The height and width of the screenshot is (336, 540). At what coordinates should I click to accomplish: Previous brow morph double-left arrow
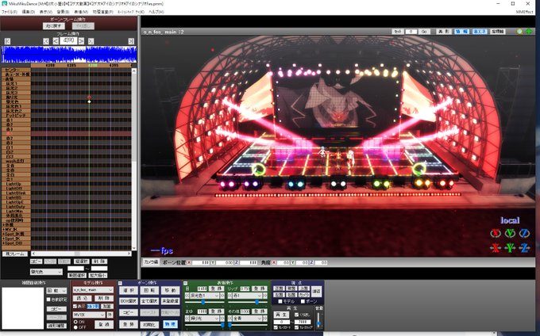tap(187, 319)
